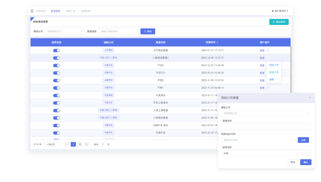Disable the switch for 人保上海渠道 row
The image size is (321, 182).
click(56, 110)
